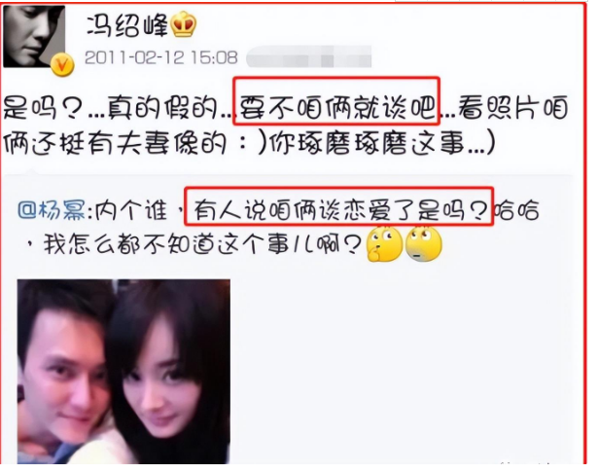Click the eye-rolling face emoji

[x=424, y=244]
